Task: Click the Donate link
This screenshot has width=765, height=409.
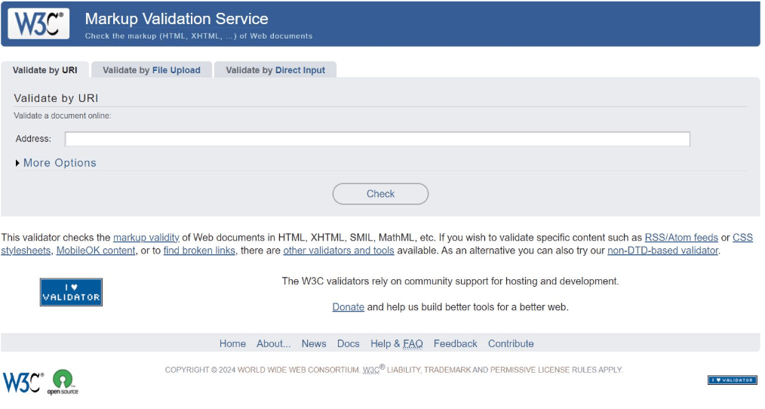Action: 349,307
